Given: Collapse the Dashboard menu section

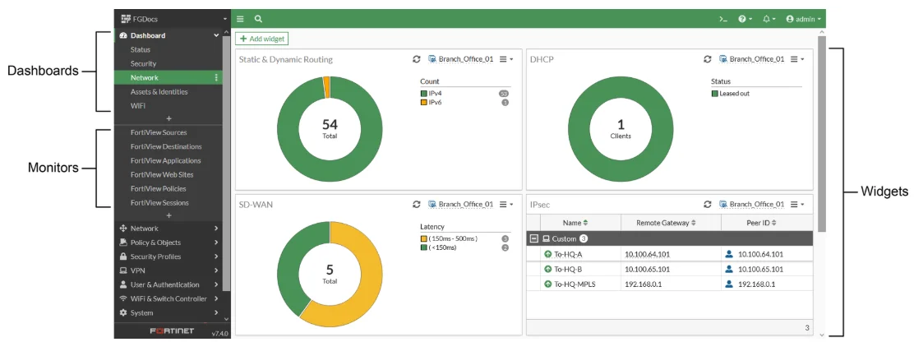Looking at the screenshot, I should pyautogui.click(x=168, y=35).
